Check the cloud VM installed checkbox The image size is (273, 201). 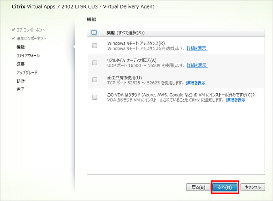[x=94, y=97]
